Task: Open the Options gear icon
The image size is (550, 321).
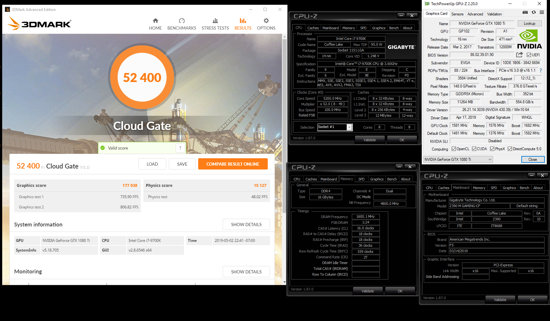Action: click(266, 21)
